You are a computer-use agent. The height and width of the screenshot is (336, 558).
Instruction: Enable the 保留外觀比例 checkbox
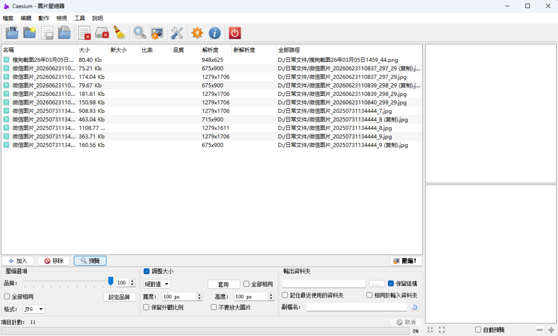[146, 307]
